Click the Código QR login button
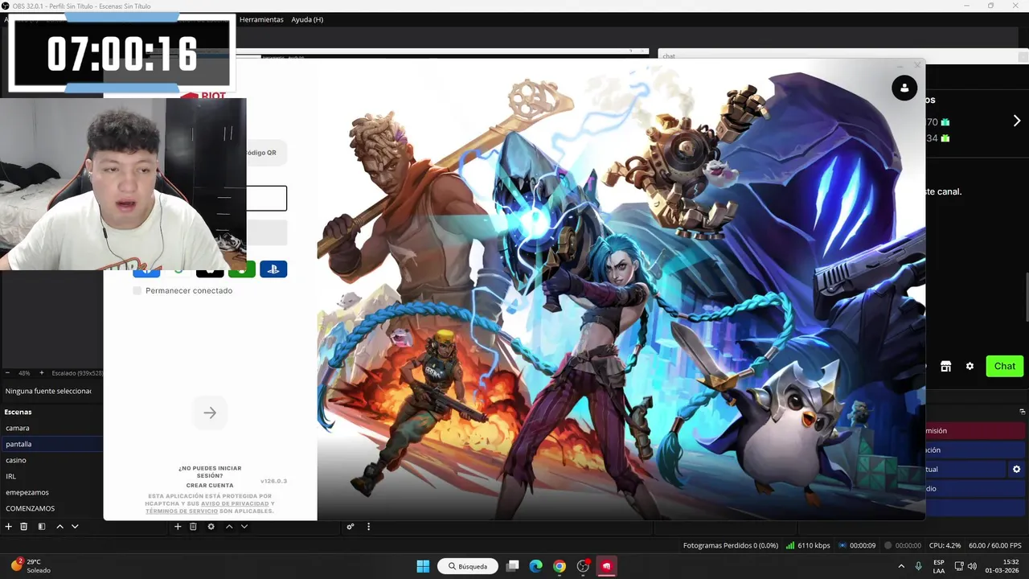The image size is (1029, 579). click(266, 152)
